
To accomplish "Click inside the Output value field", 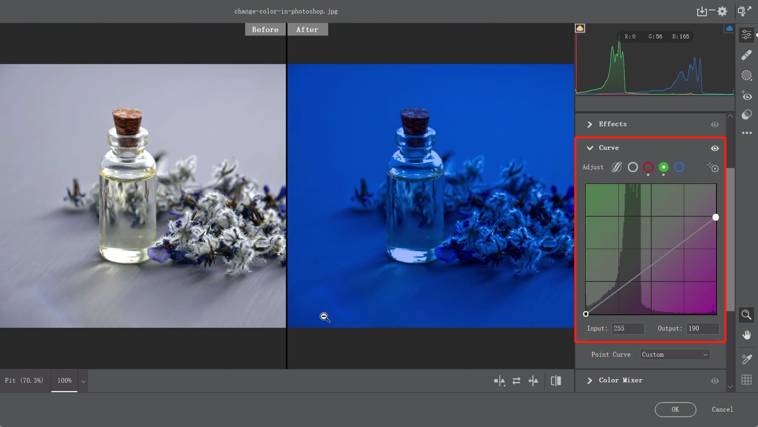I will click(703, 328).
